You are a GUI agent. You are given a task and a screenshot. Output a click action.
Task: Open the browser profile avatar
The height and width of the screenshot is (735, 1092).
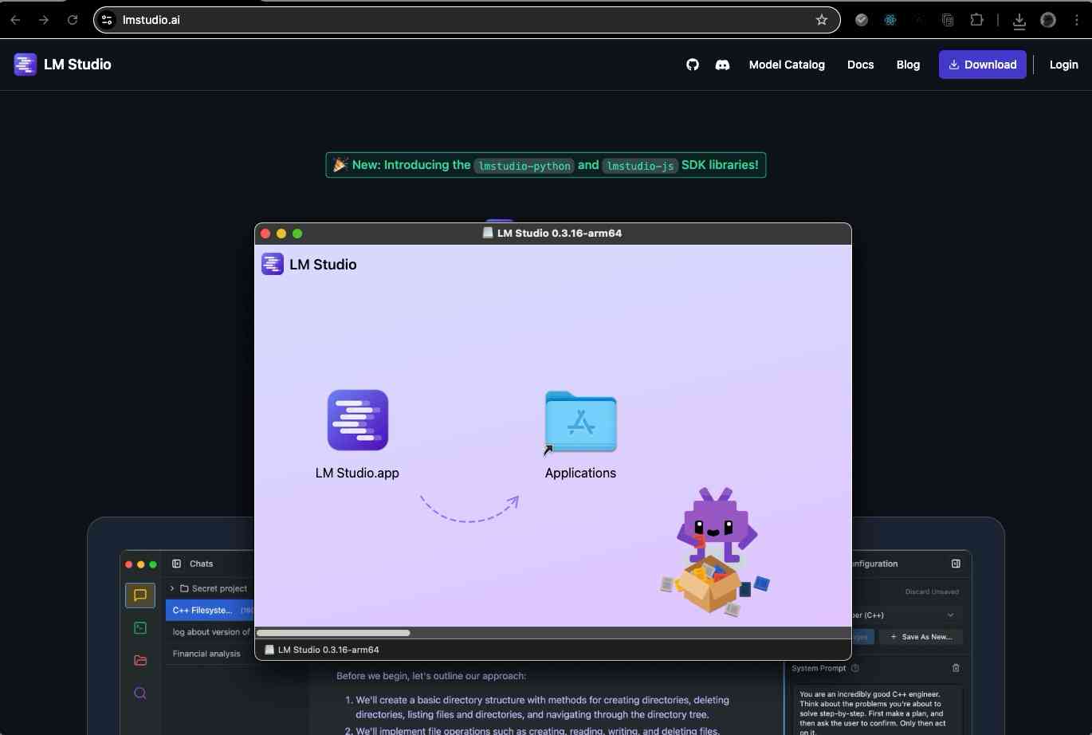click(1048, 21)
